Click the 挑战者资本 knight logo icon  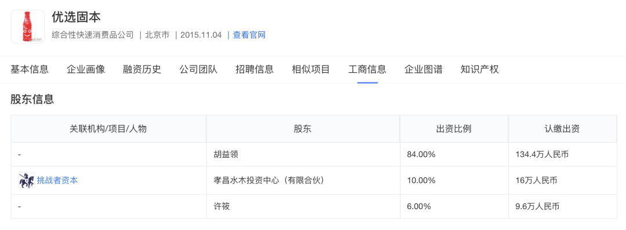26,180
